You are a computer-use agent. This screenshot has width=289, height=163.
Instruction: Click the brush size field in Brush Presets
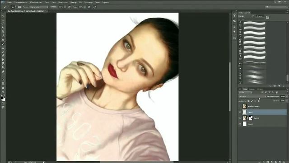(260, 16)
